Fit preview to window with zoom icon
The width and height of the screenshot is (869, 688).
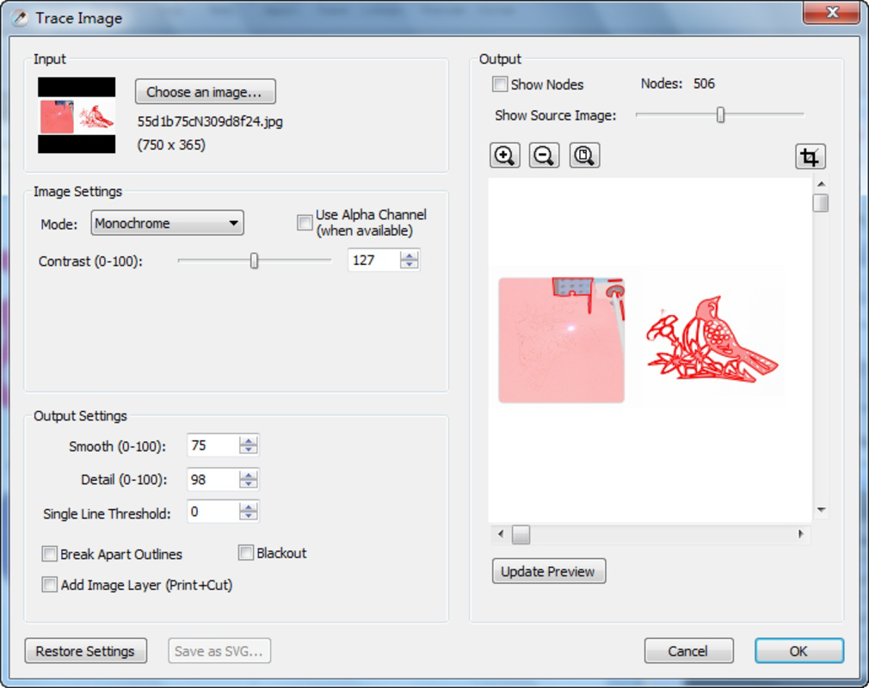584,156
